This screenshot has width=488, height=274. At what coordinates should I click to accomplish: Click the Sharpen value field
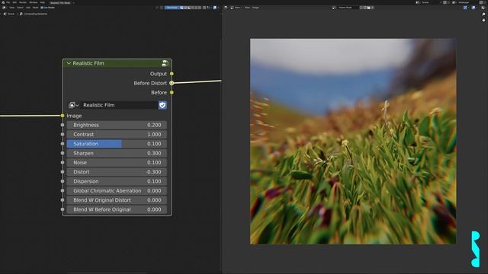[117, 153]
